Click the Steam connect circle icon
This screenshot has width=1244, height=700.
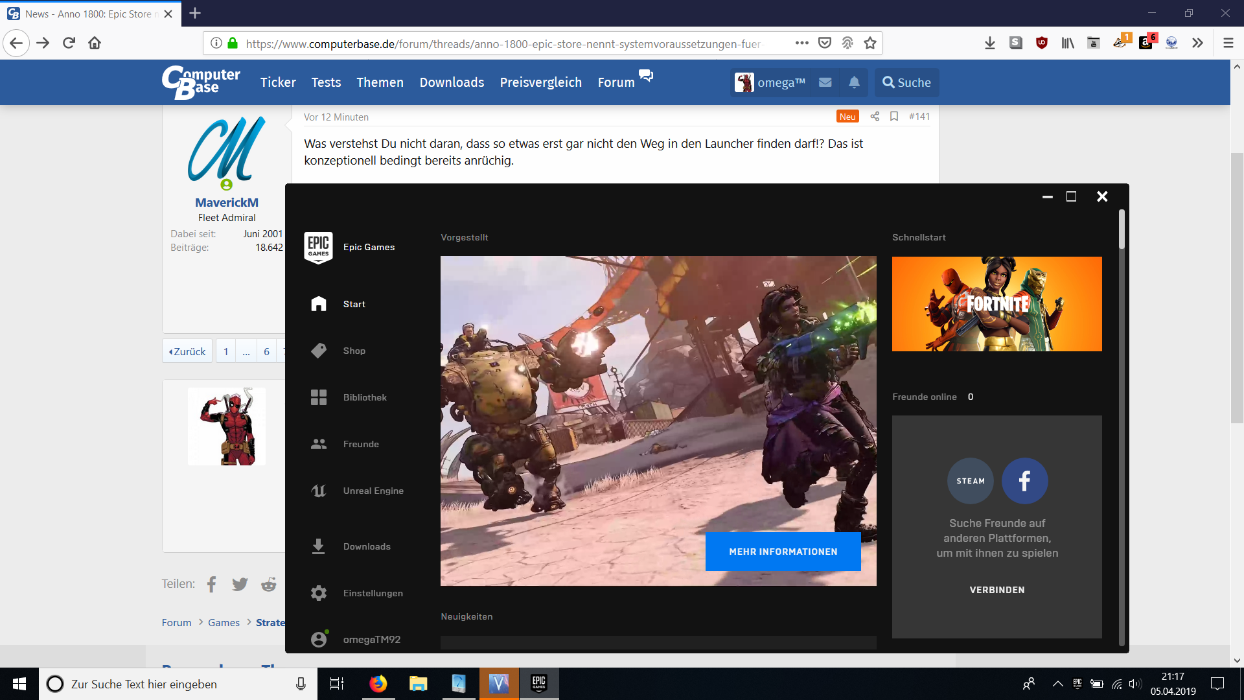(x=970, y=481)
